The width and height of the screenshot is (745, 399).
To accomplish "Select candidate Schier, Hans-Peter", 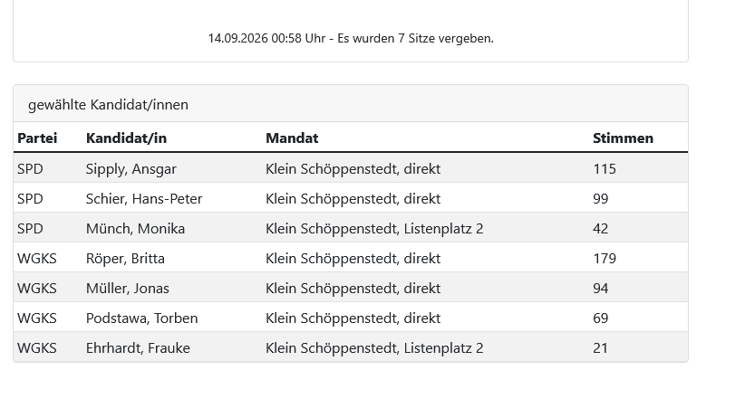I will pos(144,199).
